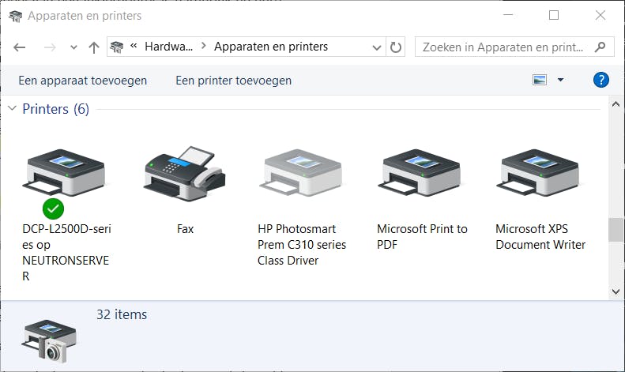Viewport: 625px width, 372px height.
Task: Click the forward navigation arrow
Action: pyautogui.click(x=50, y=47)
